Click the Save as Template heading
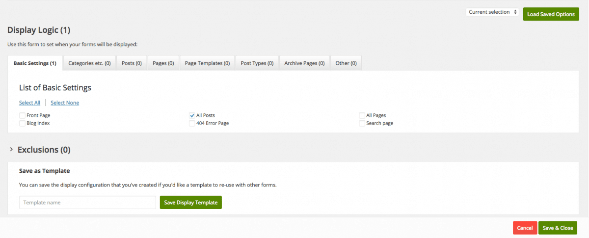 [x=45, y=171]
